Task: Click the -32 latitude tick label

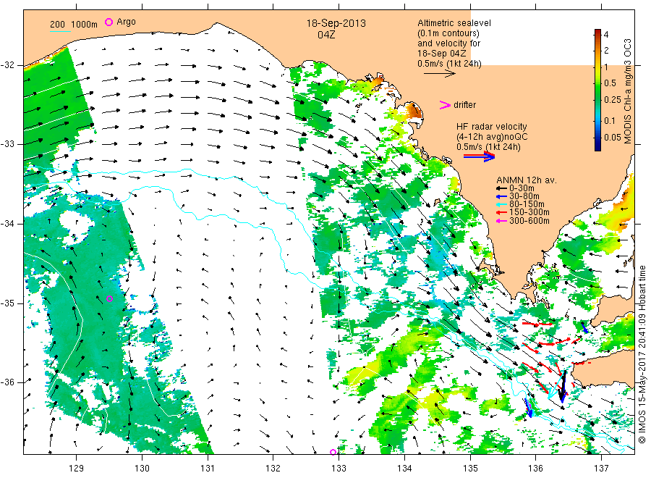Action: click(x=7, y=65)
